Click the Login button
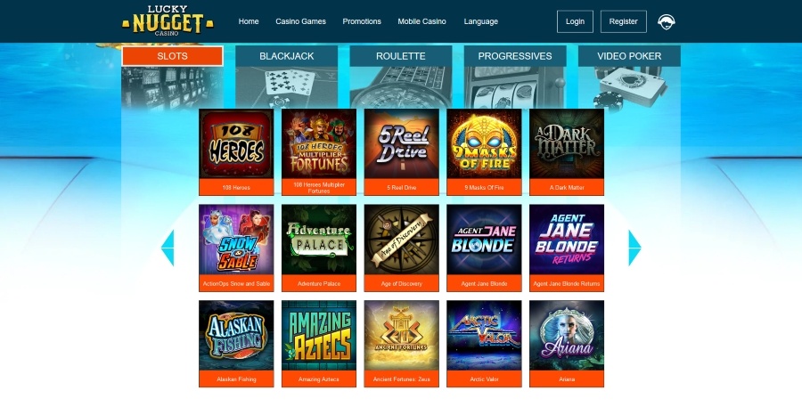The width and height of the screenshot is (802, 407). click(x=575, y=21)
